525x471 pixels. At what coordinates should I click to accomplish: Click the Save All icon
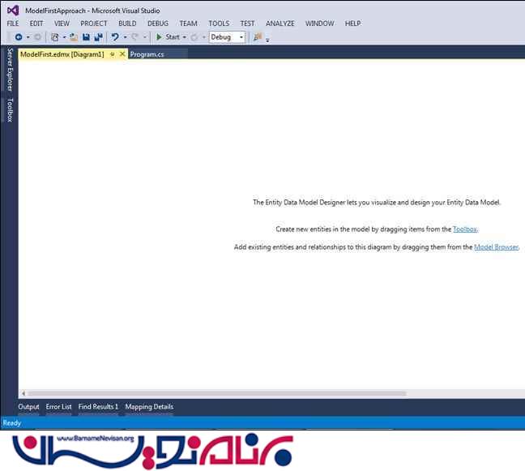(98, 37)
